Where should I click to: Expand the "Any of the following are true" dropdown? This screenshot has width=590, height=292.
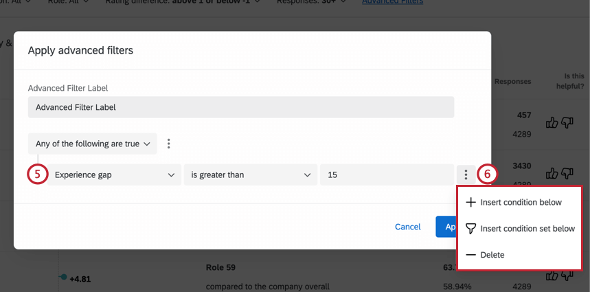point(93,144)
